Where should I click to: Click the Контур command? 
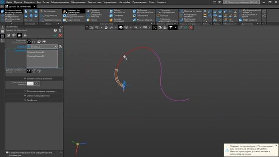click(x=162, y=16)
